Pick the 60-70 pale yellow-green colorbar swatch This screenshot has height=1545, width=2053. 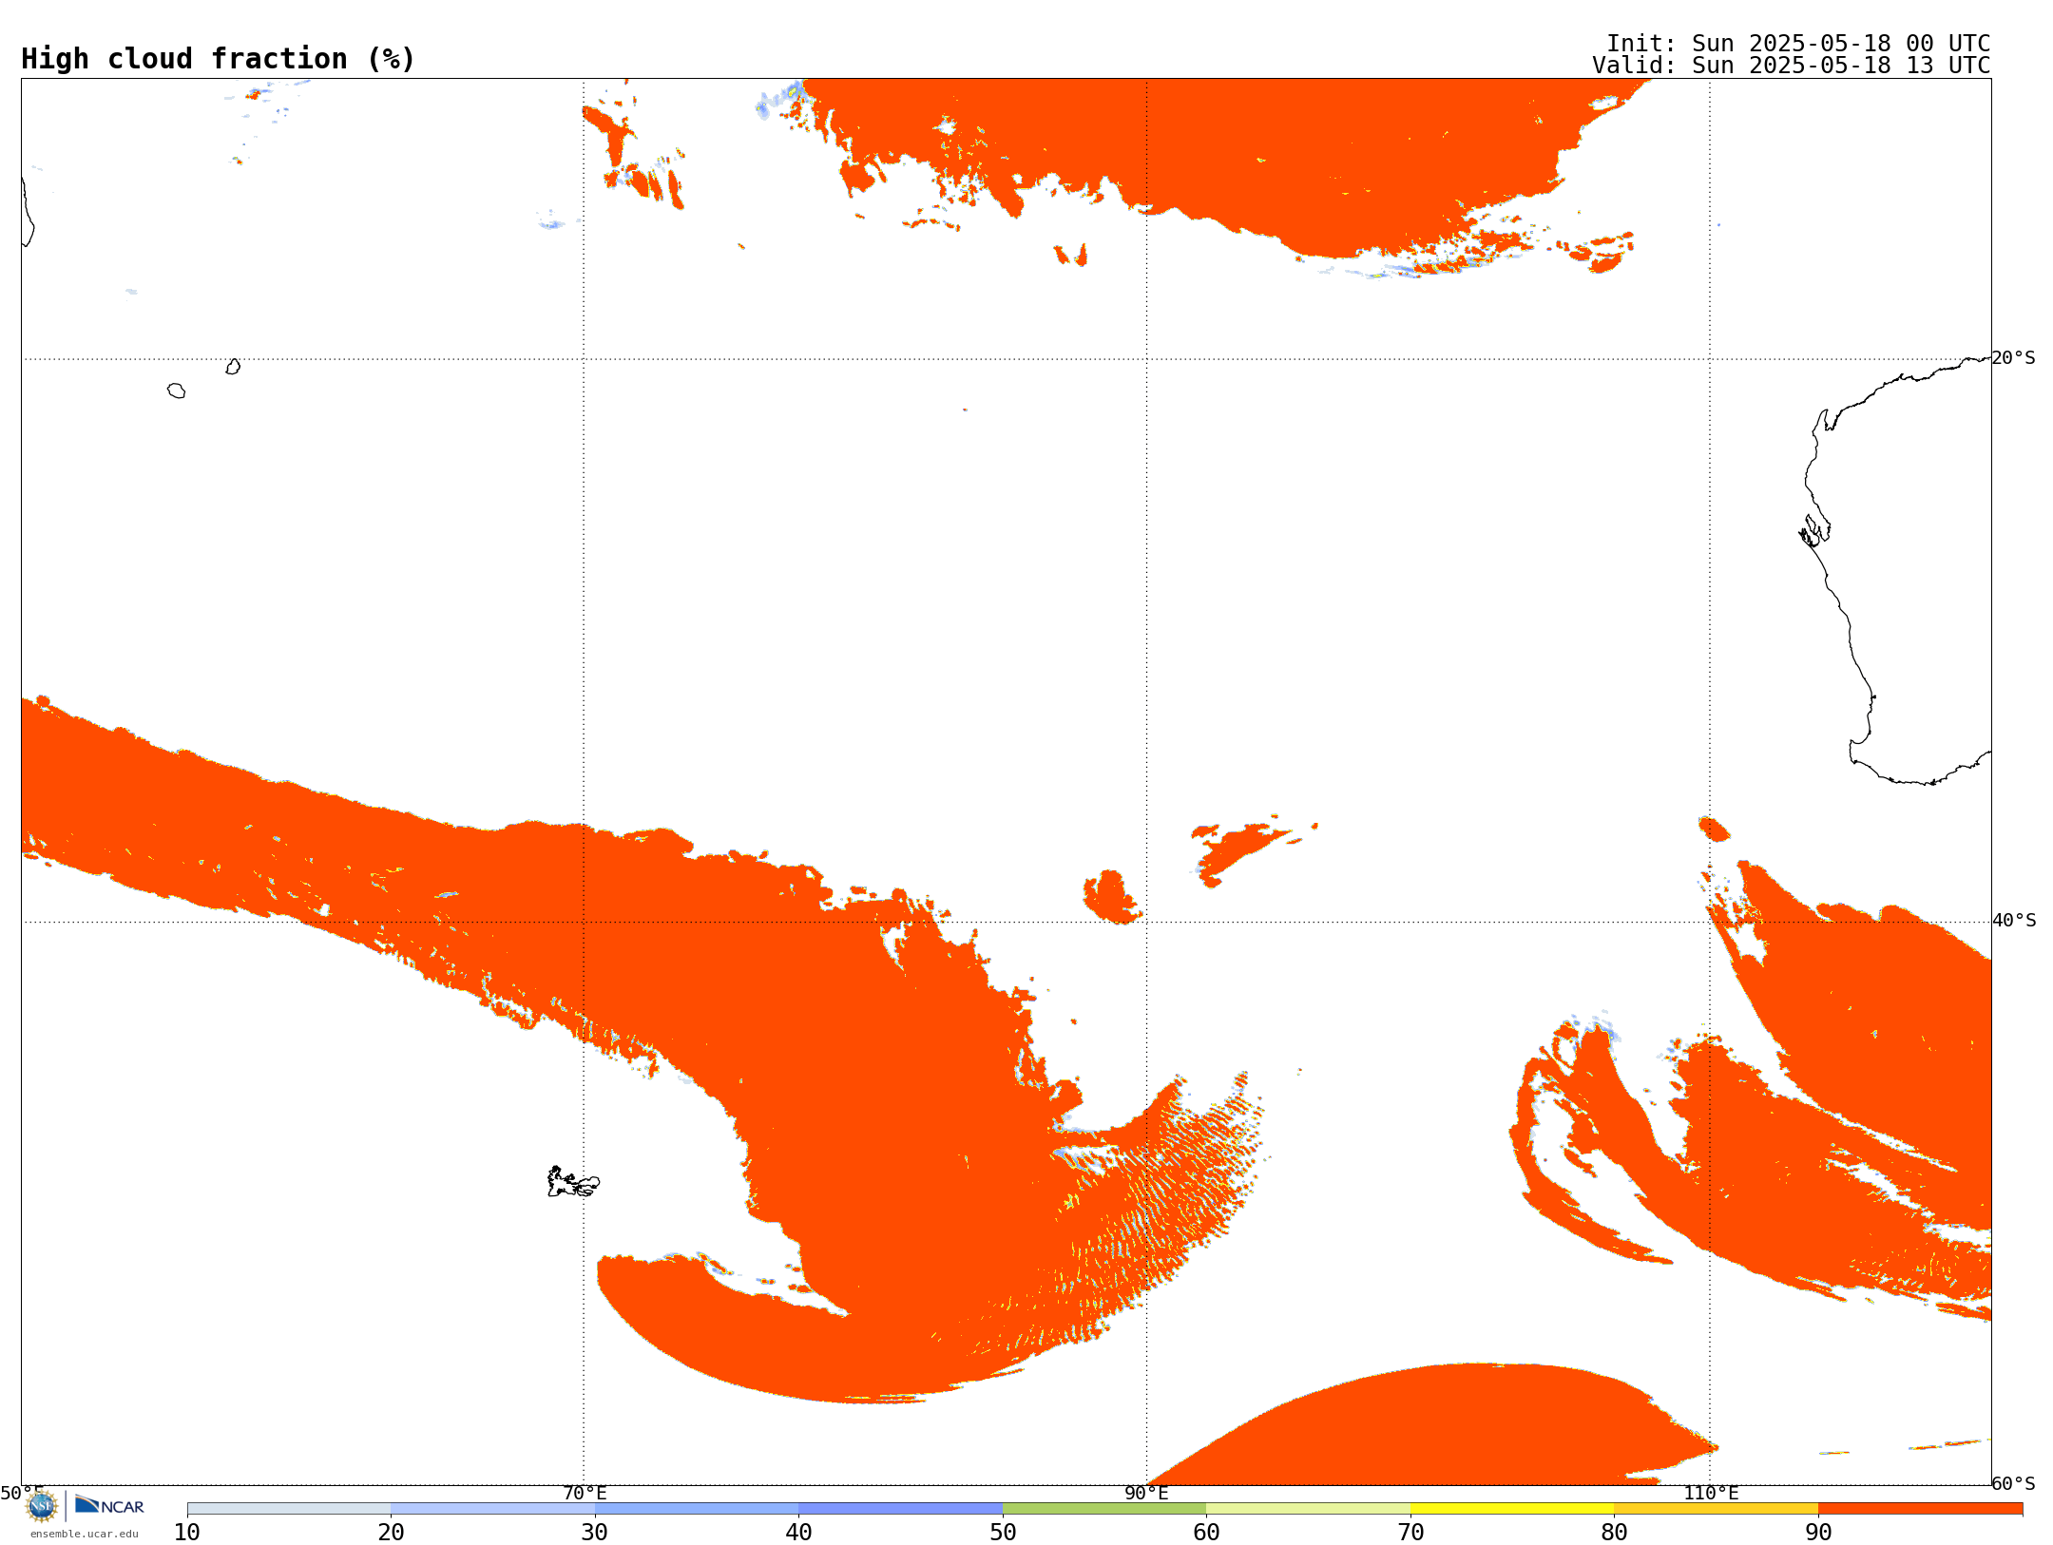click(1308, 1509)
